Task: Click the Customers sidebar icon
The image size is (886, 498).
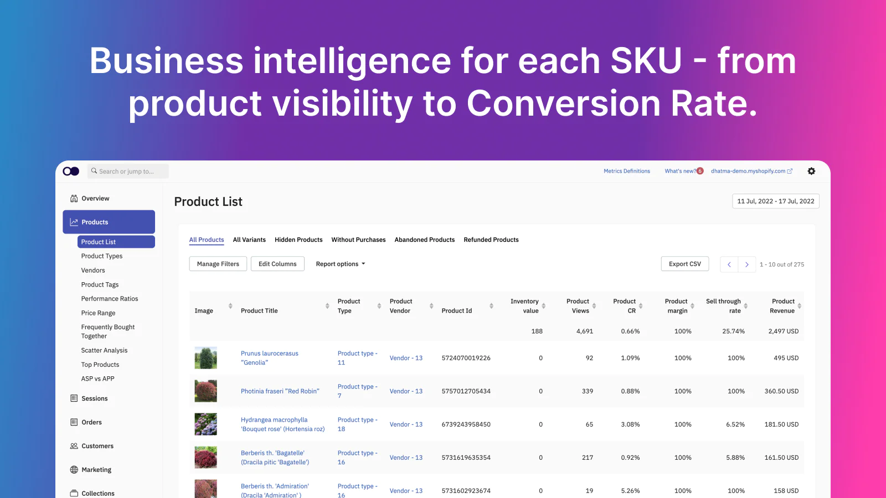Action: point(74,446)
